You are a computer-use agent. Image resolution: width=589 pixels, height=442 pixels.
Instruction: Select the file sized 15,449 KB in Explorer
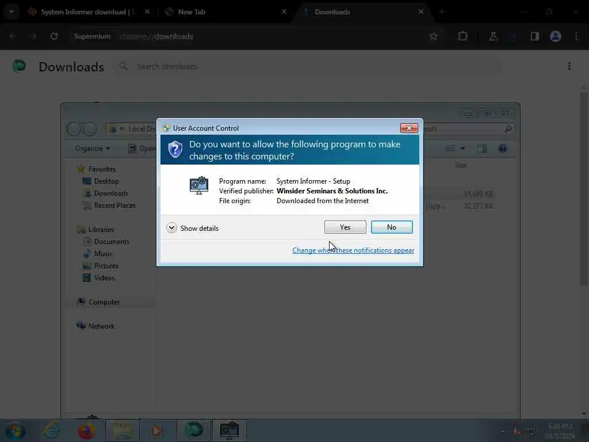pos(478,194)
